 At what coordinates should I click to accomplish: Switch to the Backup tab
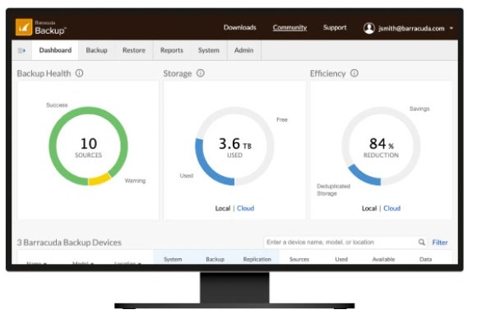(x=96, y=50)
